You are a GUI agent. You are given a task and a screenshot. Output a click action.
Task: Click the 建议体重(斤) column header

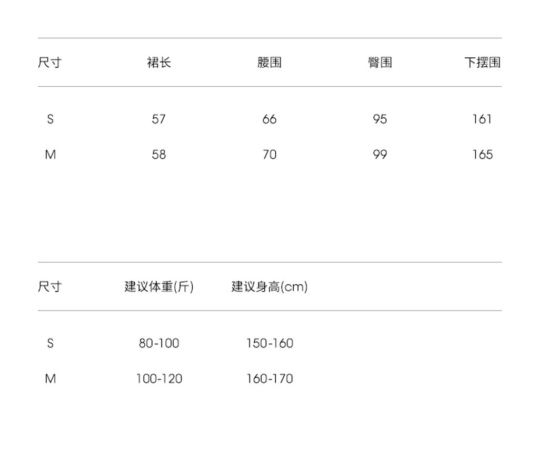[159, 287]
